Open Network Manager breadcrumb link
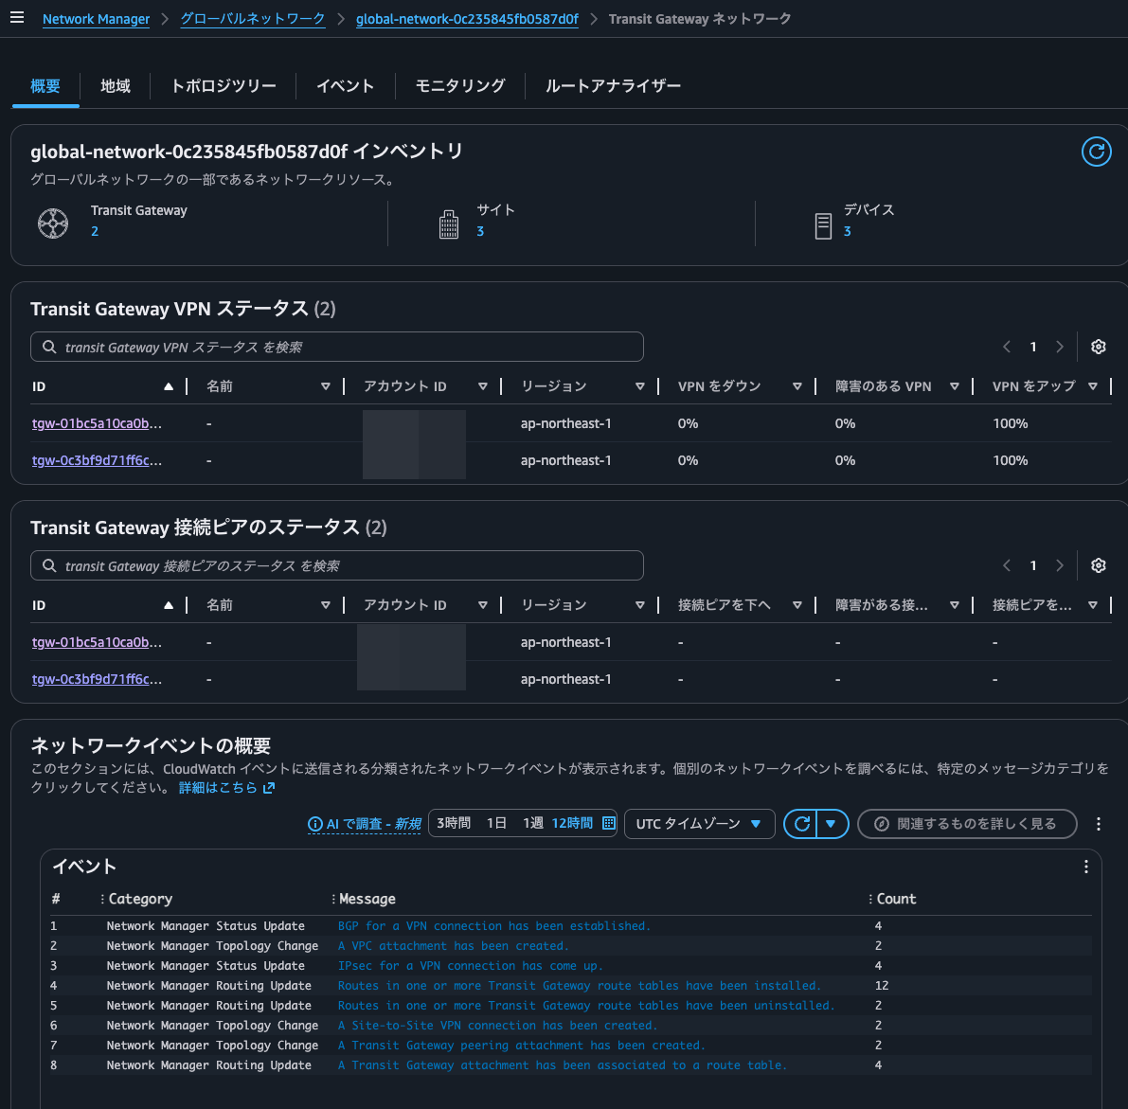 point(96,19)
